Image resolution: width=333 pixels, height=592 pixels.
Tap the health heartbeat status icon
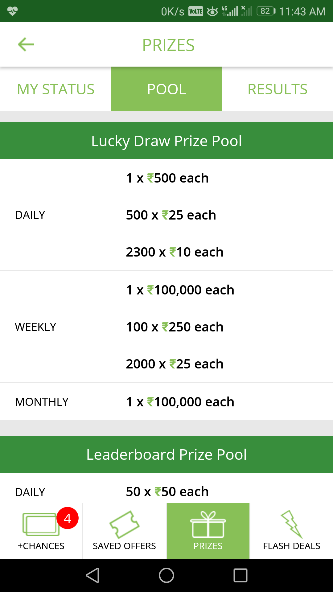point(13,11)
